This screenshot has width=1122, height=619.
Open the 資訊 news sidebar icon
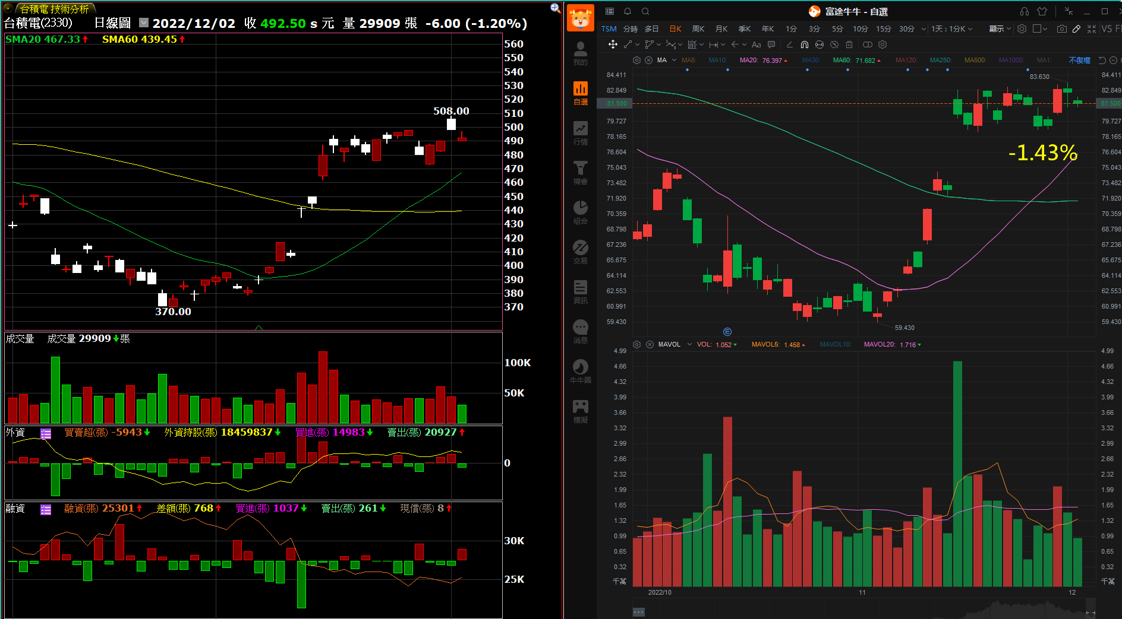581,292
